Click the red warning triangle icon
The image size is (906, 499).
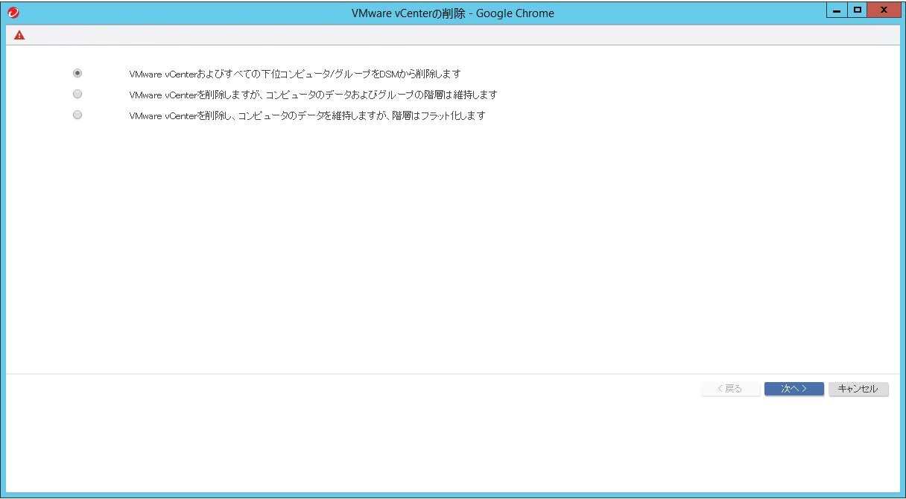[19, 35]
